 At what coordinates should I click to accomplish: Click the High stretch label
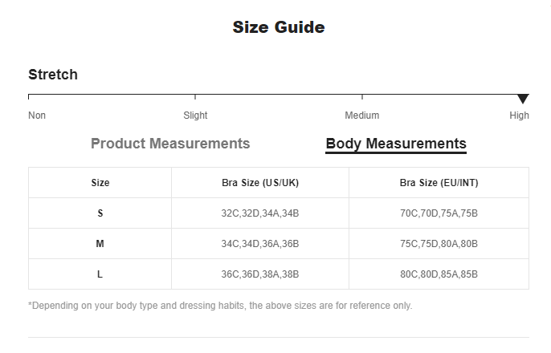[x=519, y=116]
